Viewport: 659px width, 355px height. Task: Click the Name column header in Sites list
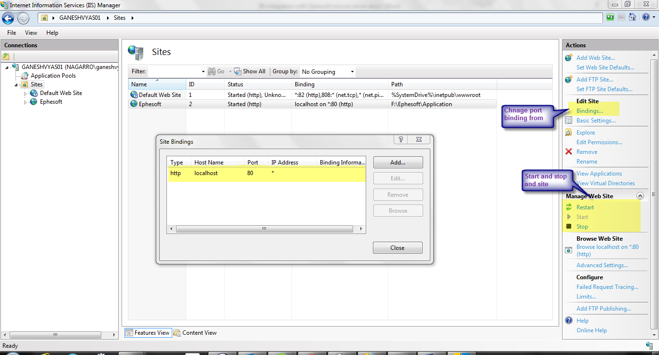click(x=157, y=84)
